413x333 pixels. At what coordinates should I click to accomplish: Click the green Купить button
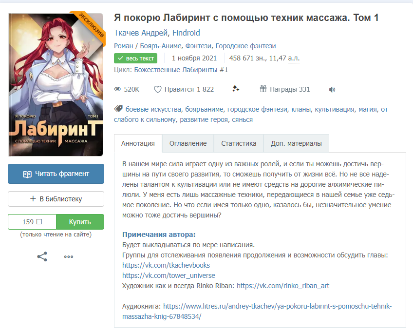click(80, 222)
